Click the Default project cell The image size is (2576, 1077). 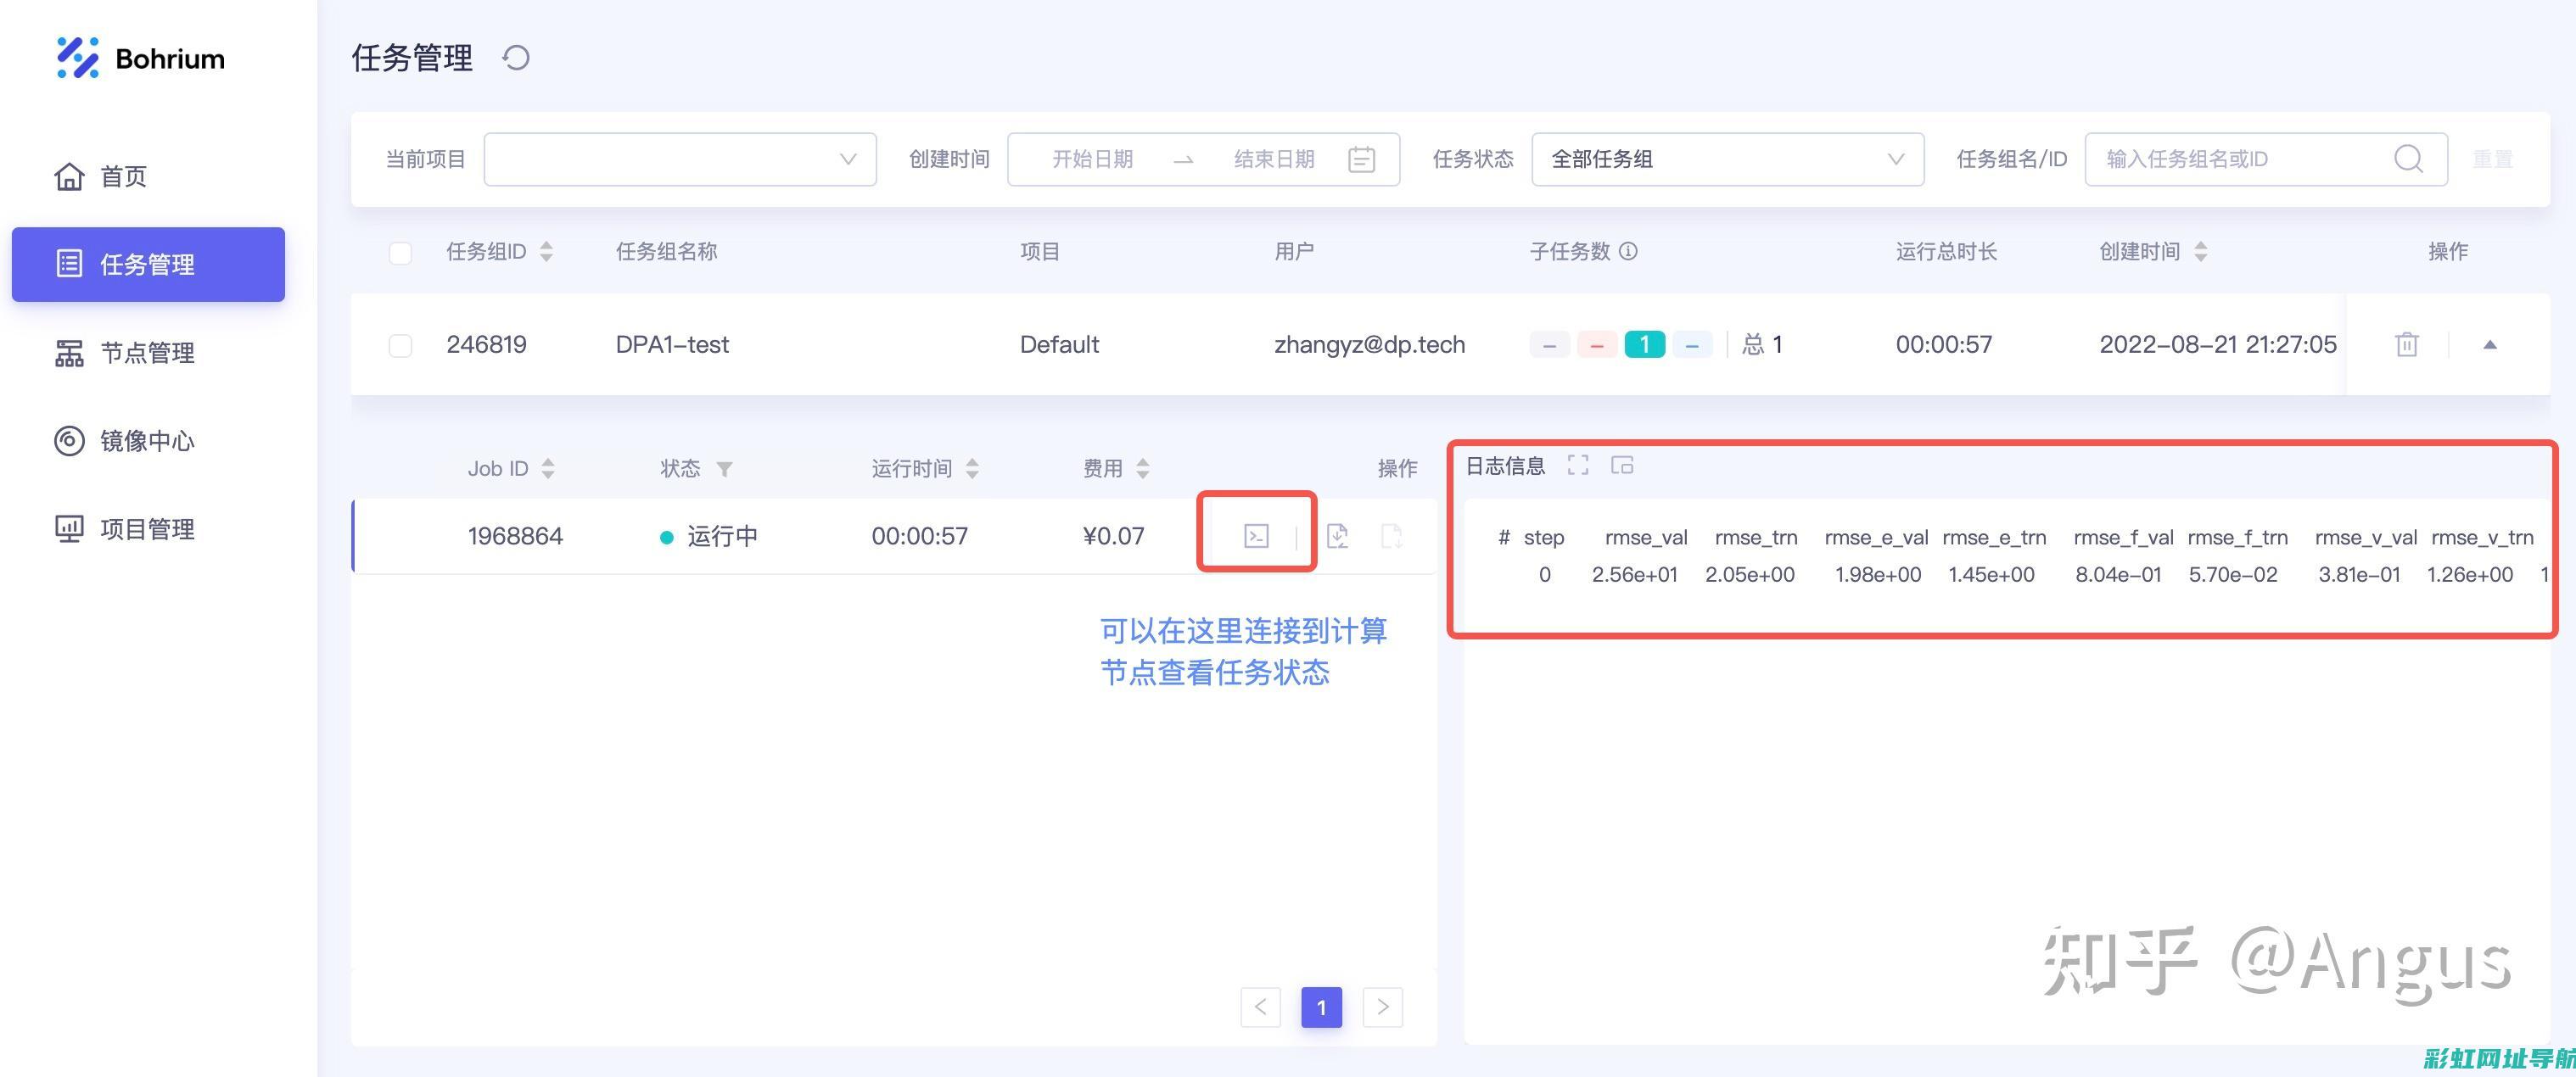click(1059, 344)
